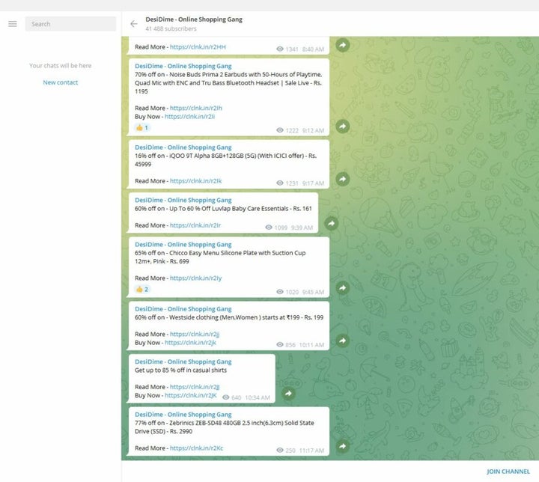
Task: Forward the Zebrinics SSD post
Action: 342,447
